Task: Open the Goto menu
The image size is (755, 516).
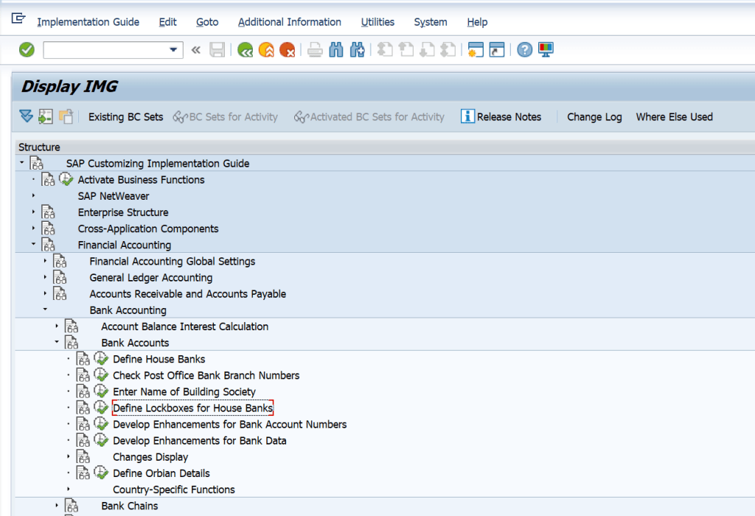Action: (x=207, y=21)
